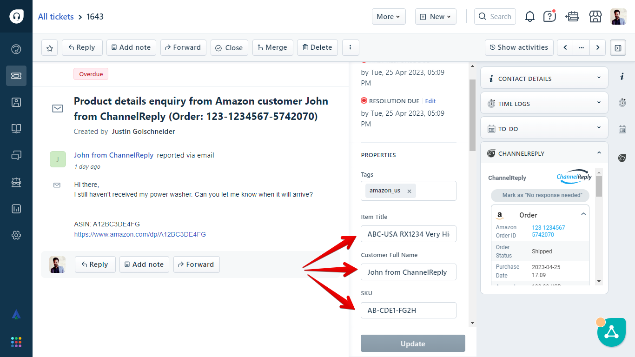Image resolution: width=635 pixels, height=357 pixels.
Task: Close the ticket with Close button
Action: [x=229, y=47]
